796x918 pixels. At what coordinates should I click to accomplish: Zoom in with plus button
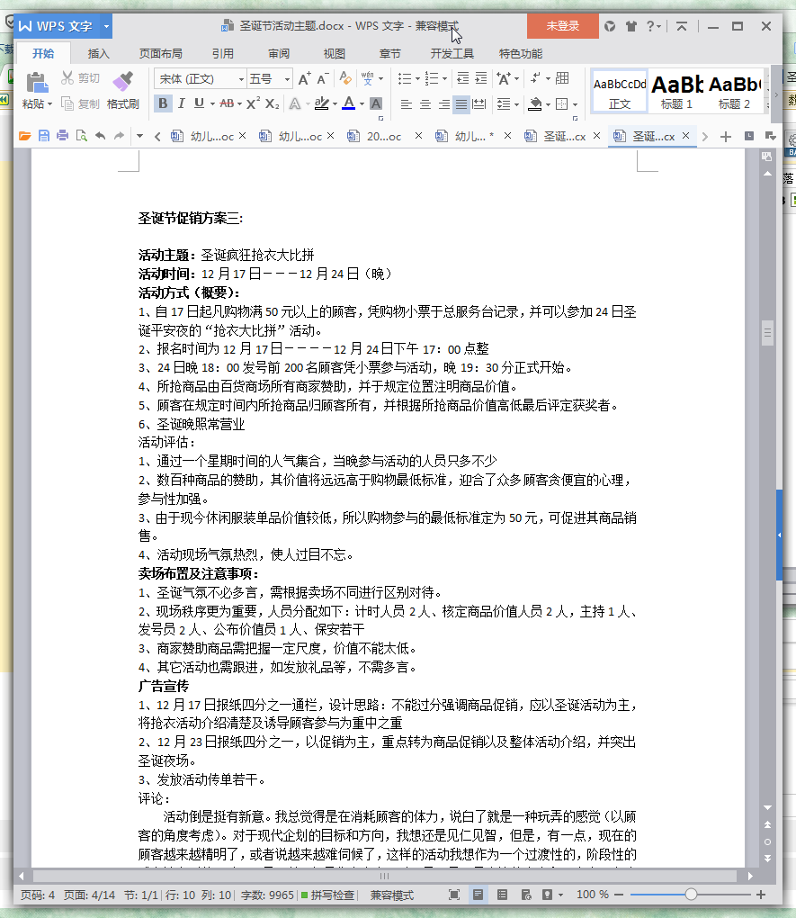[x=761, y=895]
